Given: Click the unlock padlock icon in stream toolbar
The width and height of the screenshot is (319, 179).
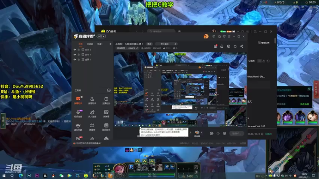Looking at the screenshot, I should pyautogui.click(x=222, y=46).
